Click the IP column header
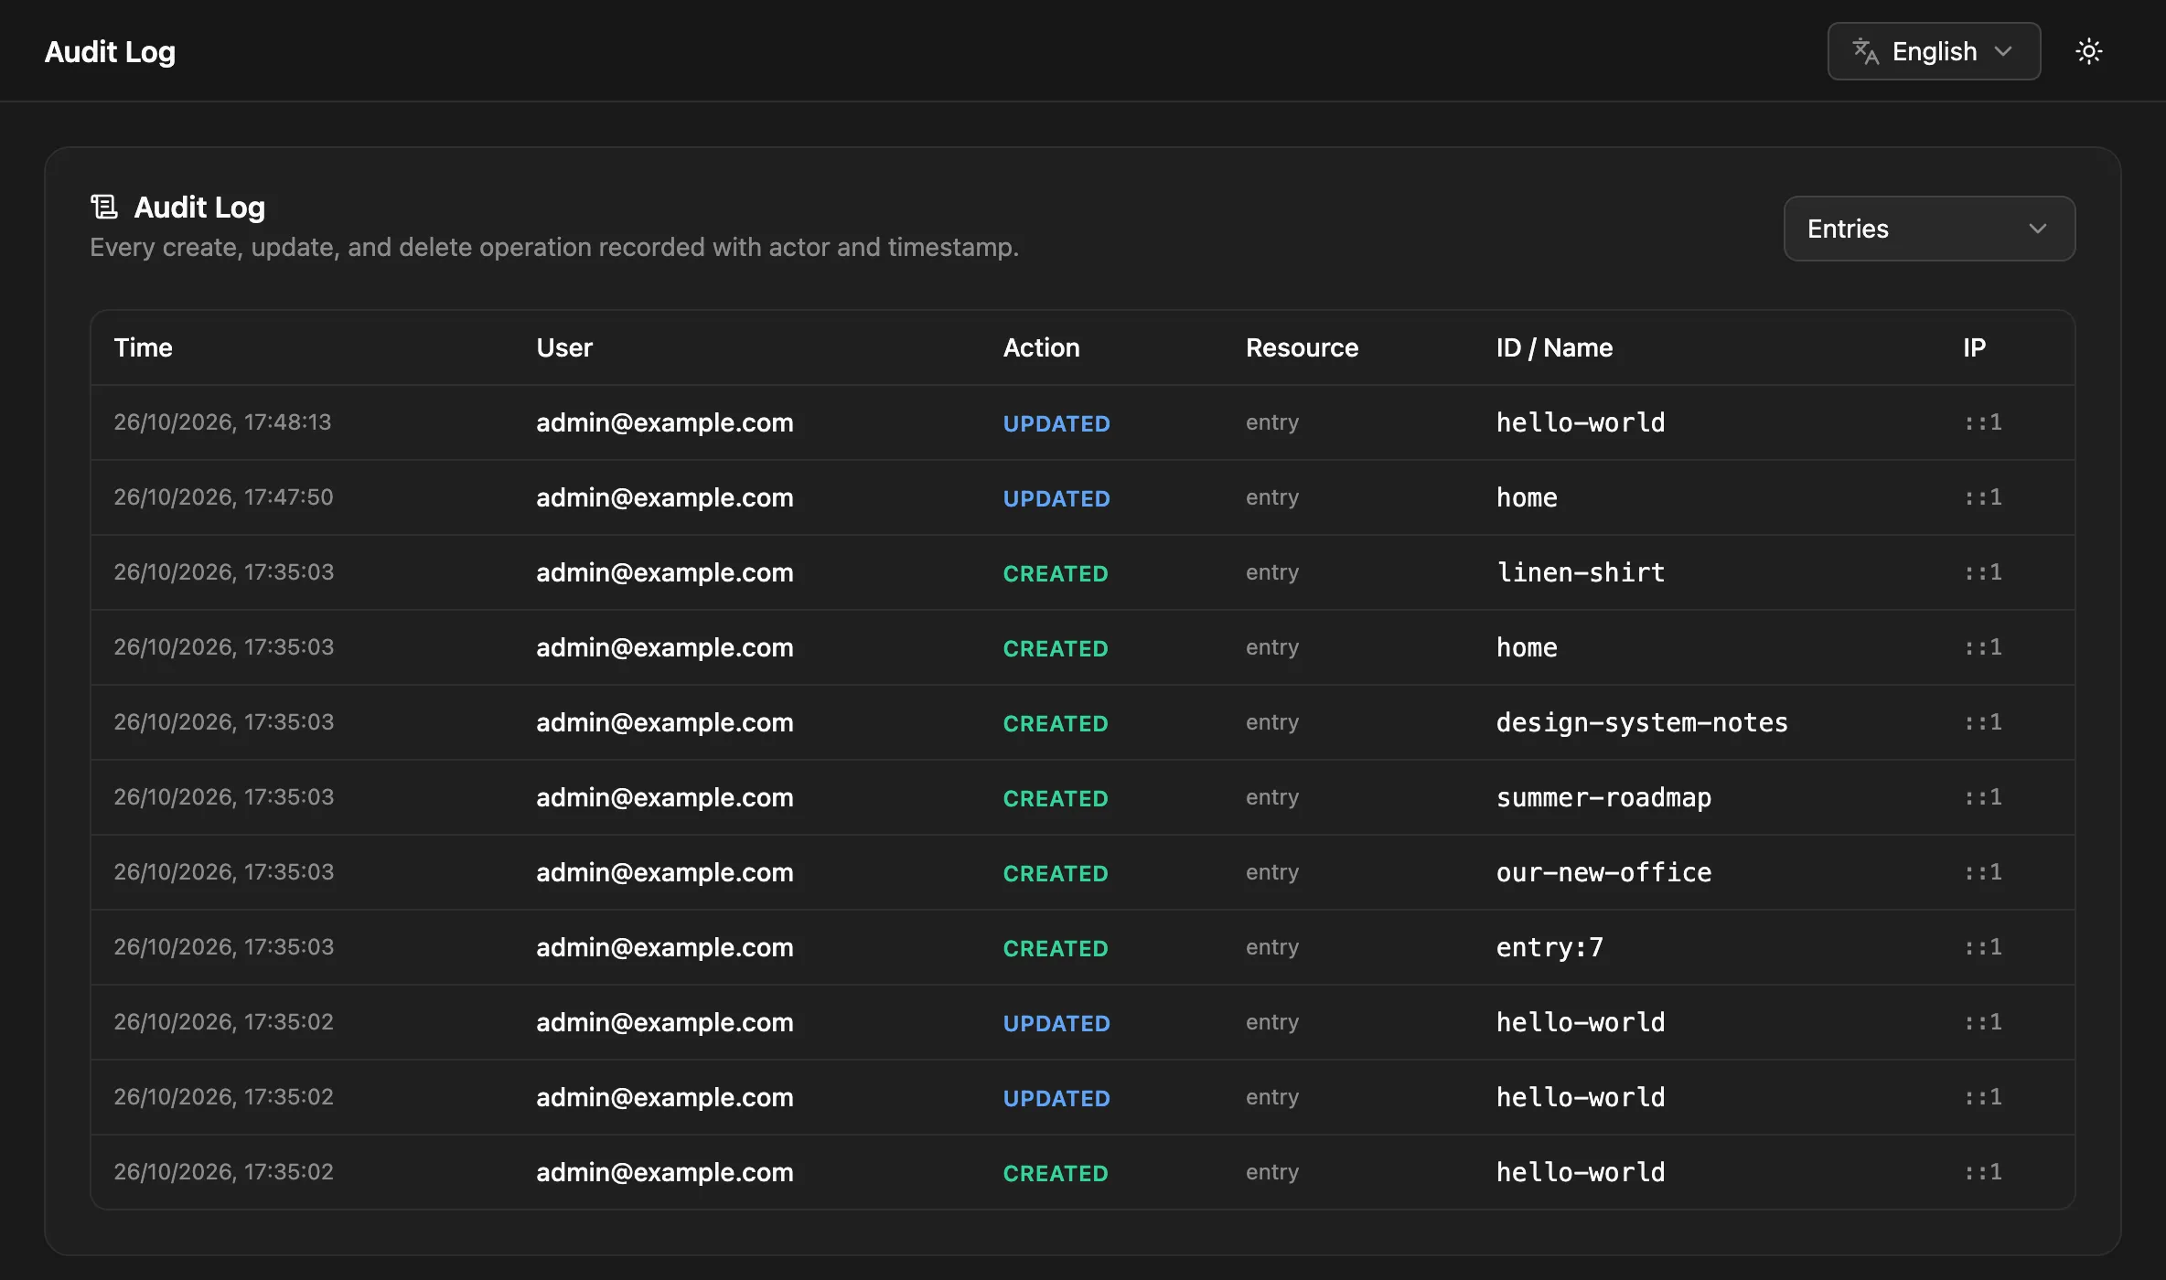The image size is (2166, 1280). pyautogui.click(x=1974, y=347)
